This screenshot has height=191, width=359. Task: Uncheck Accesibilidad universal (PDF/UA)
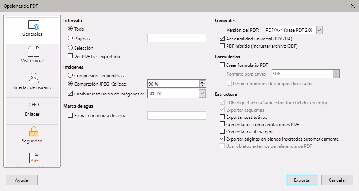(222, 39)
